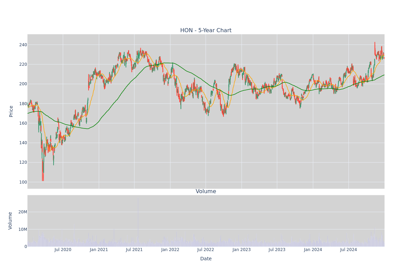Click the 220 price tick label
The image size is (412, 274).
pyautogui.click(x=23, y=64)
